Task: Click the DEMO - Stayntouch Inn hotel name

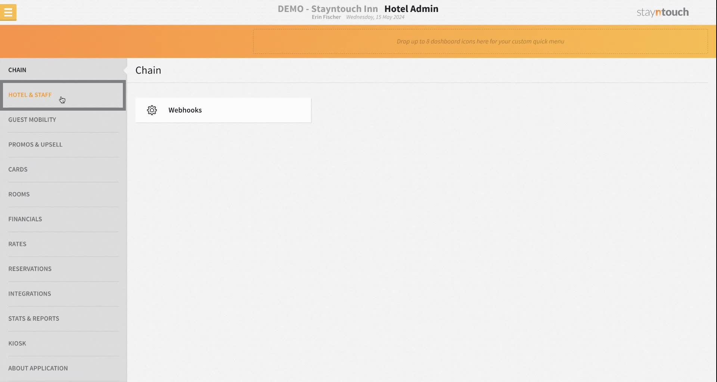Action: 328,9
